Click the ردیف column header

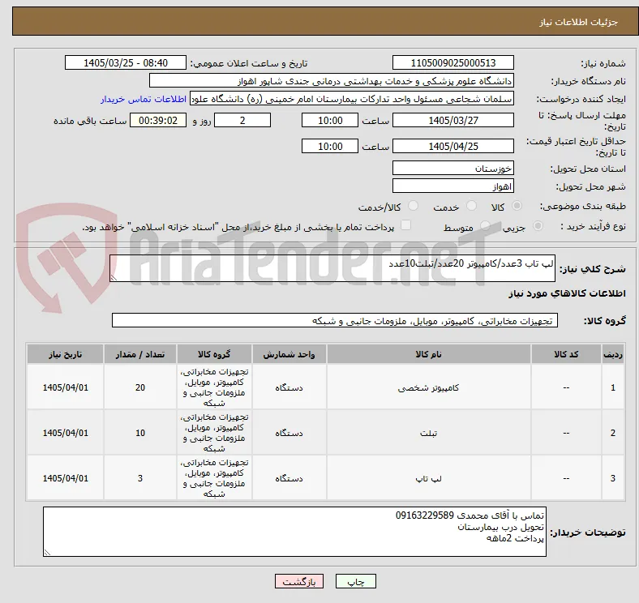tap(613, 354)
